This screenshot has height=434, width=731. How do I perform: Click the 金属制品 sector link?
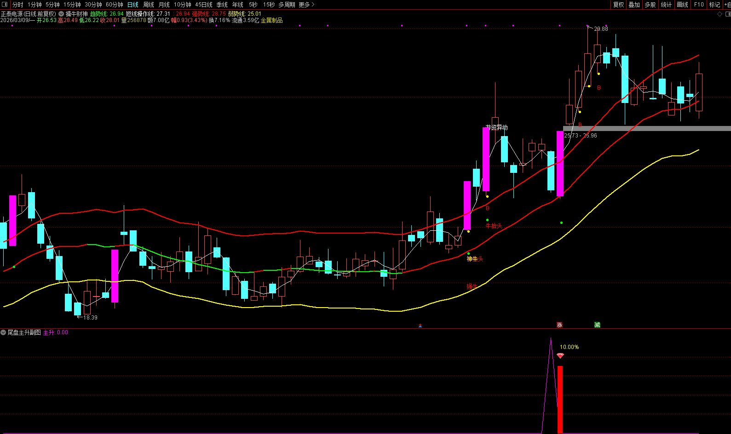pos(271,21)
